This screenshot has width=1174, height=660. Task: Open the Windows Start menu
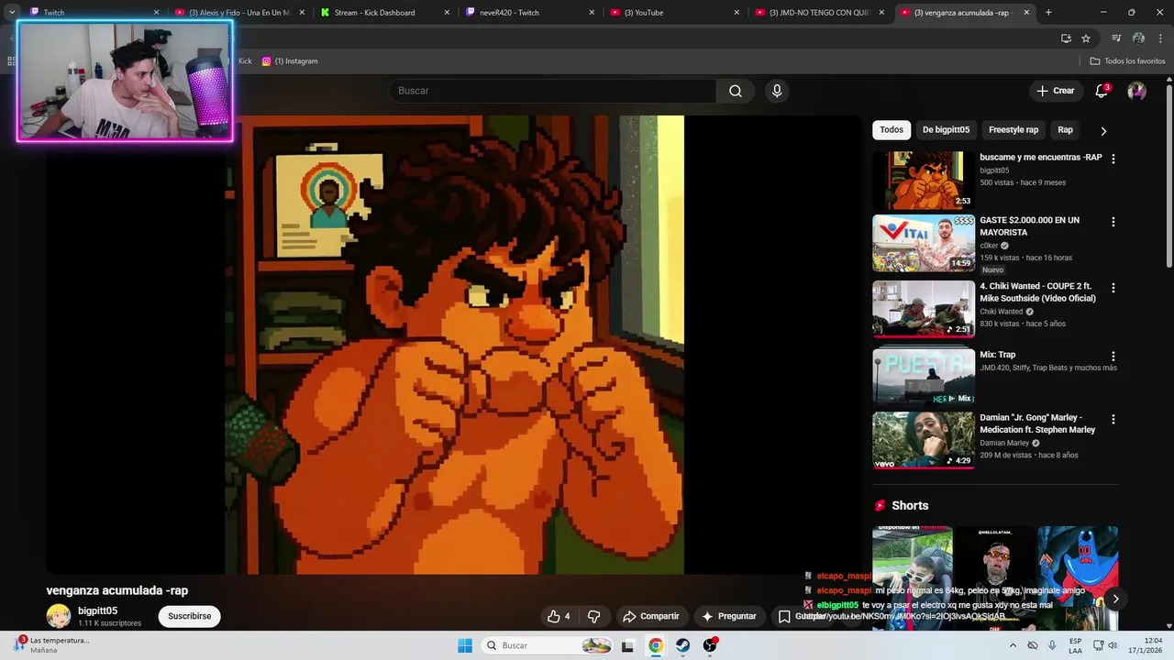click(x=465, y=645)
